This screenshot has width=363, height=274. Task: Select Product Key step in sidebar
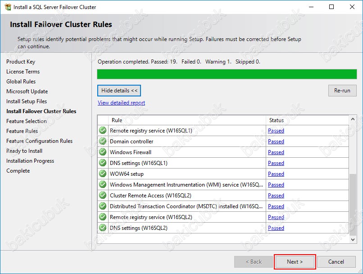(x=21, y=62)
